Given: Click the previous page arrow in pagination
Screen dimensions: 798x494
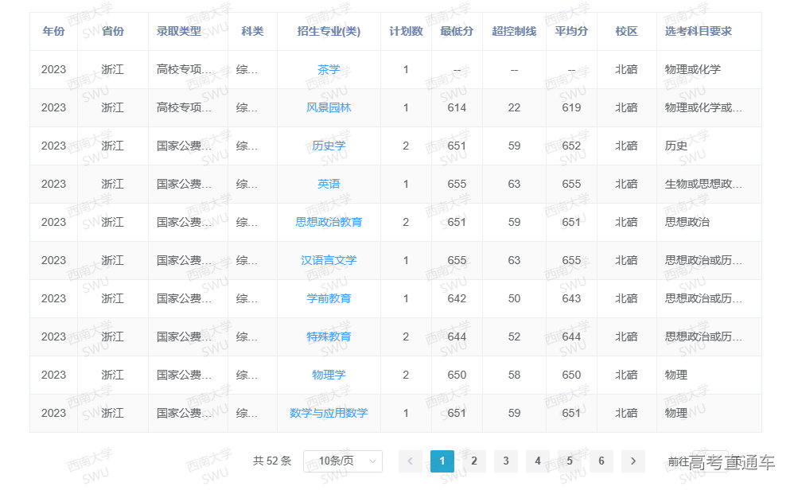Looking at the screenshot, I should pyautogui.click(x=410, y=461).
